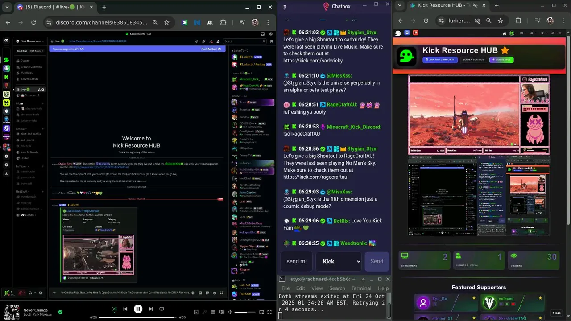Open Discord direct messages home icon
Image resolution: width=571 pixels, height=321 pixels.
(x=6, y=40)
